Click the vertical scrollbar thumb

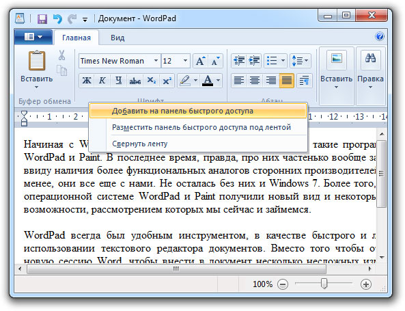tap(382, 174)
